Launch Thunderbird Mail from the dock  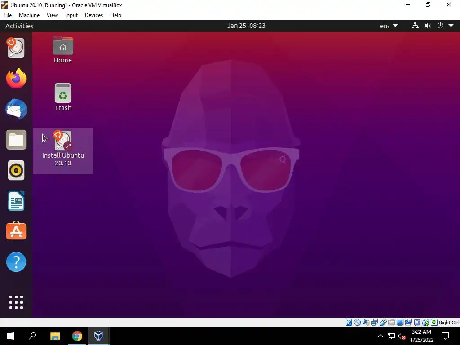[16, 109]
